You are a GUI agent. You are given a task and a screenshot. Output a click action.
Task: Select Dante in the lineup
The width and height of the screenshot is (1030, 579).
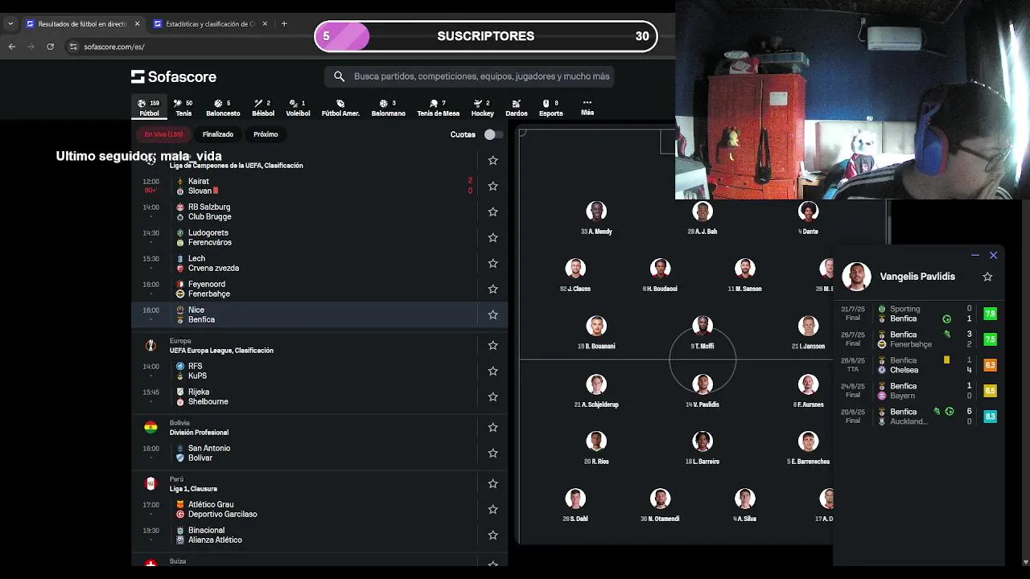point(808,218)
